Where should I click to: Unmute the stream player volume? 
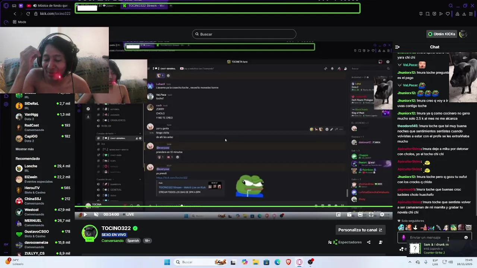tap(96, 214)
